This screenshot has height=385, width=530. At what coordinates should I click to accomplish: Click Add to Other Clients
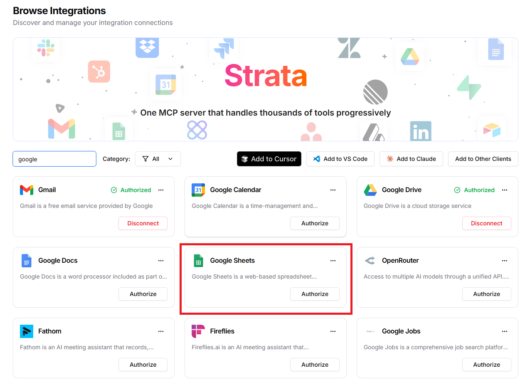(483, 159)
